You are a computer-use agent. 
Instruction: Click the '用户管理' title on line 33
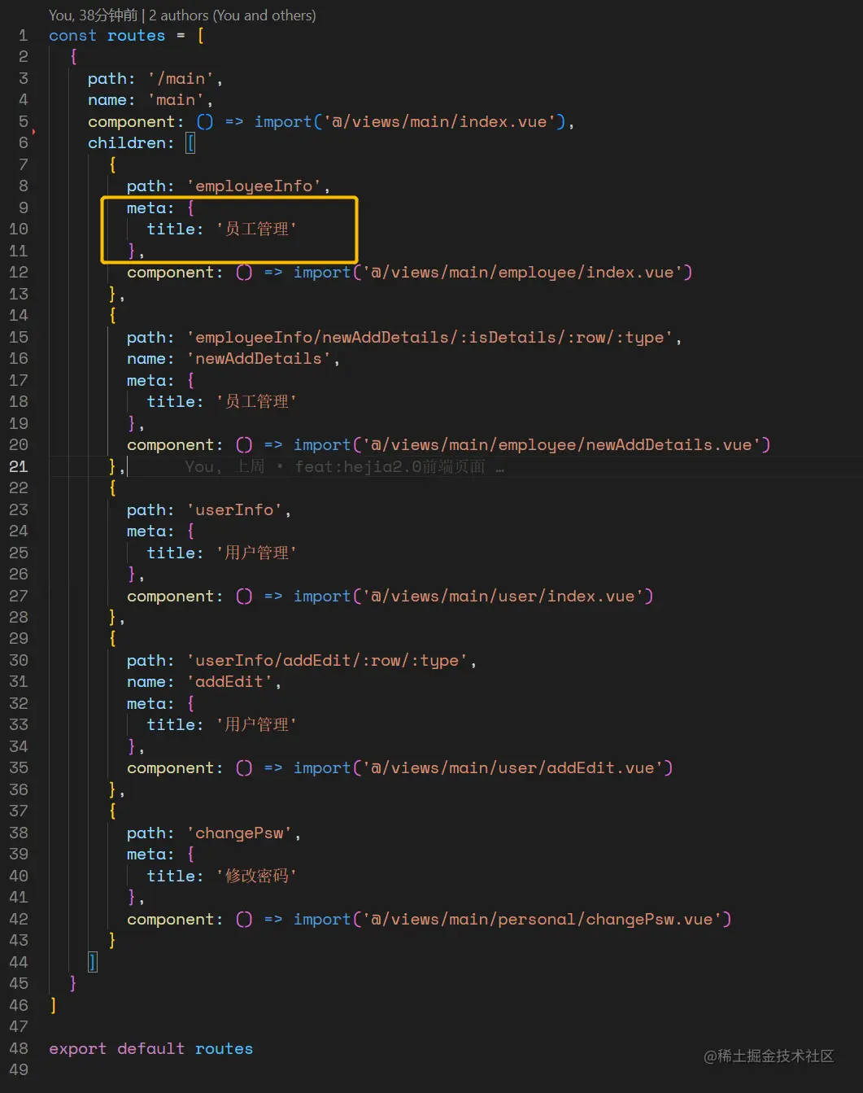(x=256, y=725)
